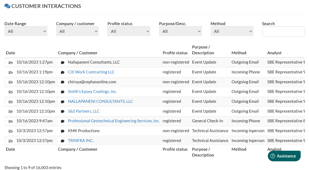Click comment icon beside chiroya@cephasonline.com

point(62,82)
